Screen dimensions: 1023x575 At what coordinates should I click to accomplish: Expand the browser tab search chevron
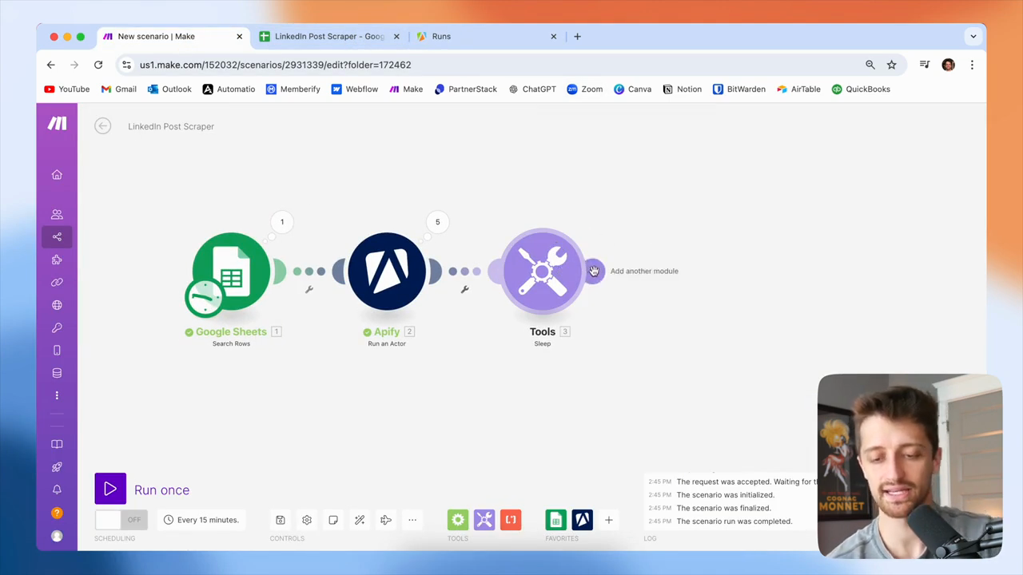(x=973, y=36)
